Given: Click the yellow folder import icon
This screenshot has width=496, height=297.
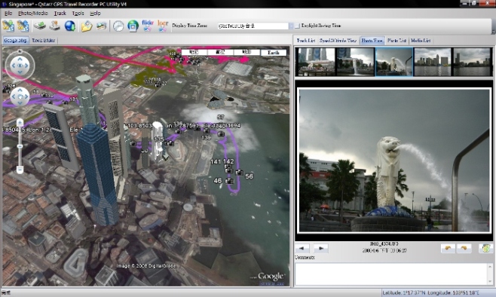Looking at the screenshot, I should [87, 26].
